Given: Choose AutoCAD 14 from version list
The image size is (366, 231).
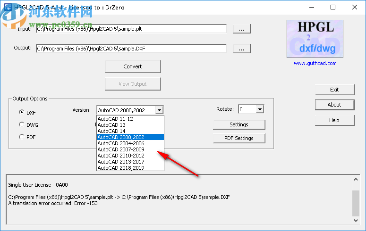Looking at the screenshot, I should click(130, 131).
